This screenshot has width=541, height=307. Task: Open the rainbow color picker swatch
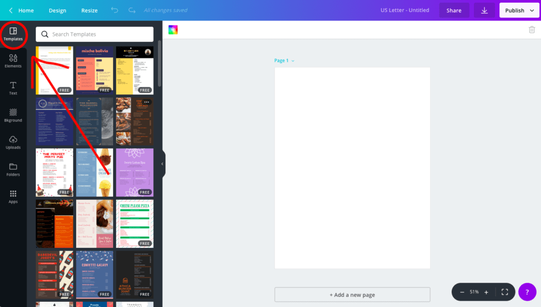point(173,30)
